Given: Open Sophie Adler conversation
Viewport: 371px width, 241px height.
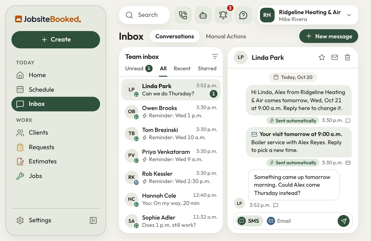Looking at the screenshot, I should point(171,221).
